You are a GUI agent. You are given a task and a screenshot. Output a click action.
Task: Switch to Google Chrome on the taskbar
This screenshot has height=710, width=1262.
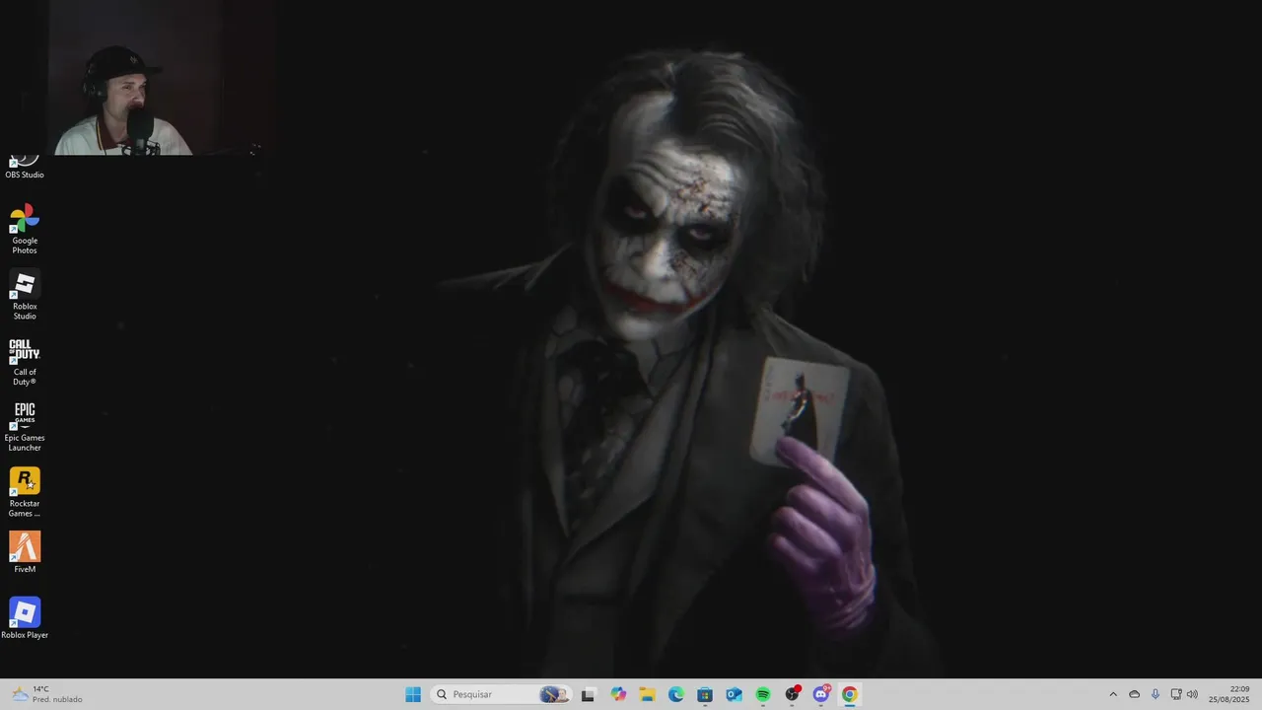(850, 694)
